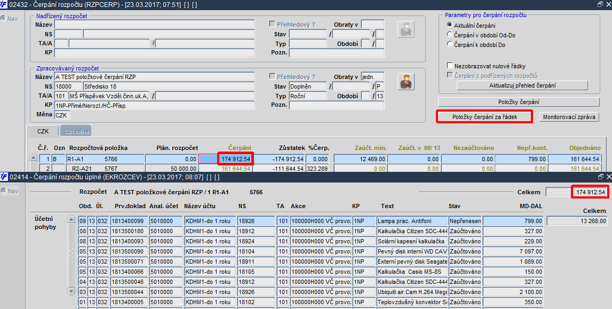Click the Středisko 18 field
Screen dimensions: 612x309
169,86
